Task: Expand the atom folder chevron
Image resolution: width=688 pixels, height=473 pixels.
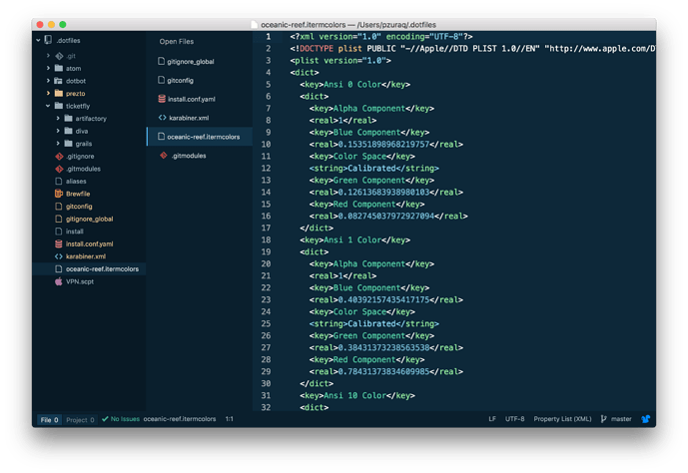Action: [48, 69]
